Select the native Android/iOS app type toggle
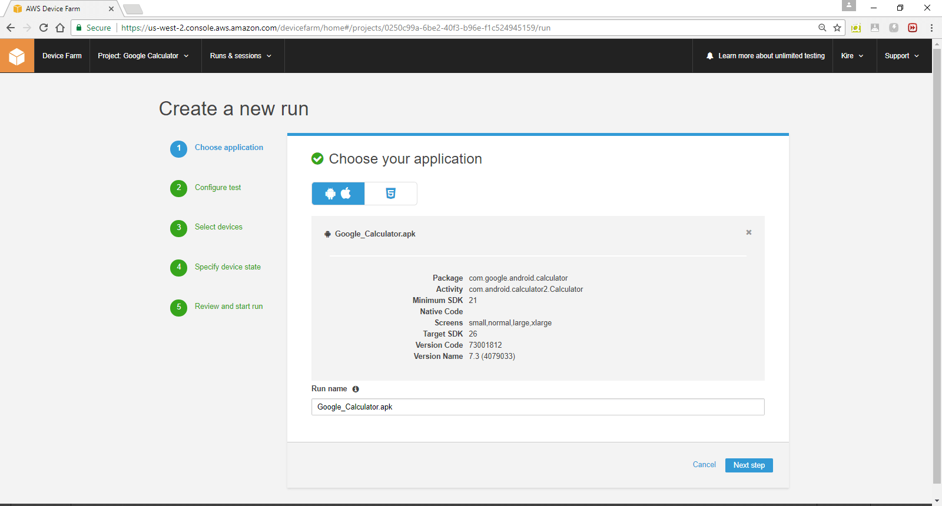This screenshot has height=506, width=942. coord(338,194)
